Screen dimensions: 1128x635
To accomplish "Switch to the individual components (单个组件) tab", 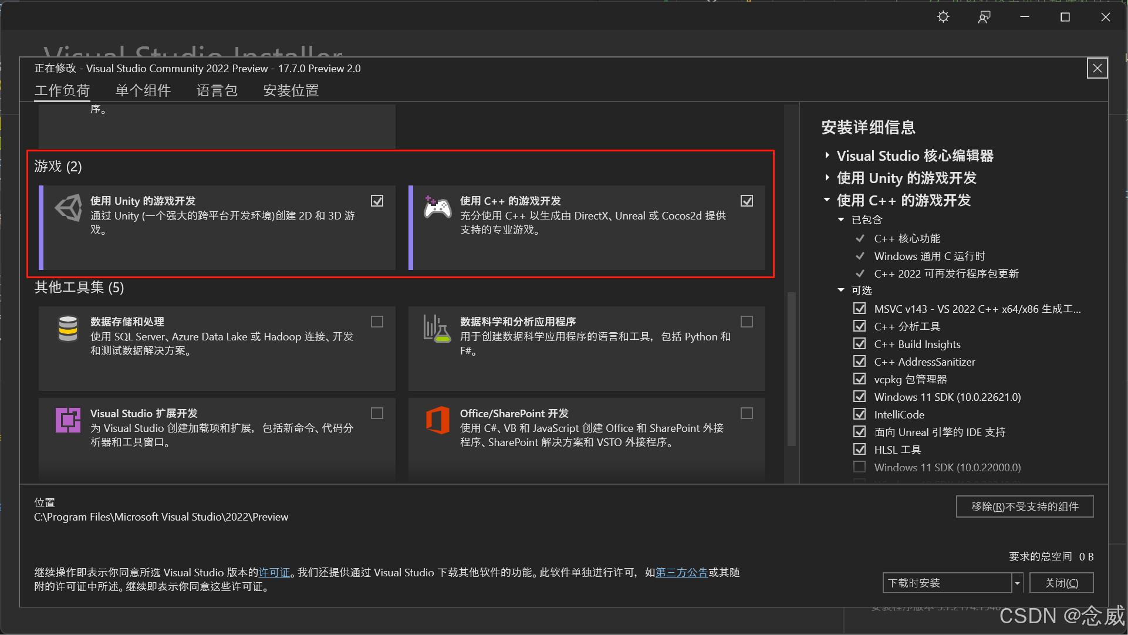I will tap(143, 90).
